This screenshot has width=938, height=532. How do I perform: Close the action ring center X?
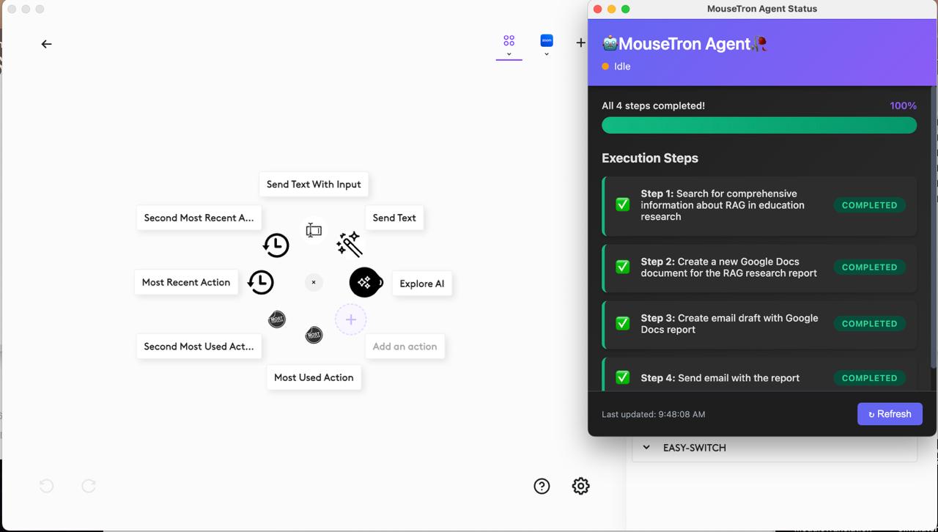click(314, 282)
